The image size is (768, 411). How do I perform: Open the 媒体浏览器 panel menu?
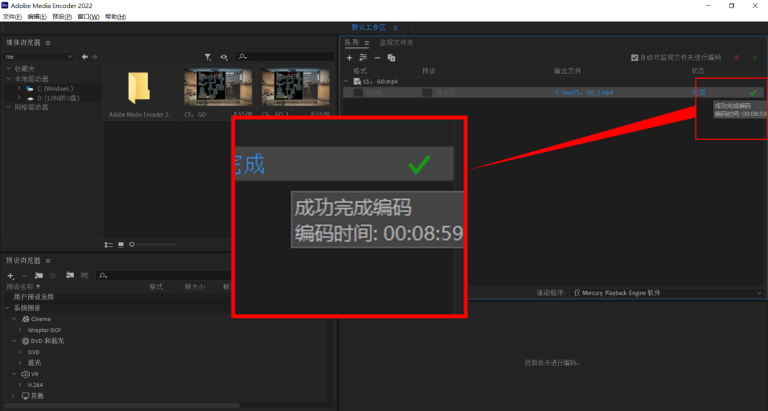tap(48, 43)
